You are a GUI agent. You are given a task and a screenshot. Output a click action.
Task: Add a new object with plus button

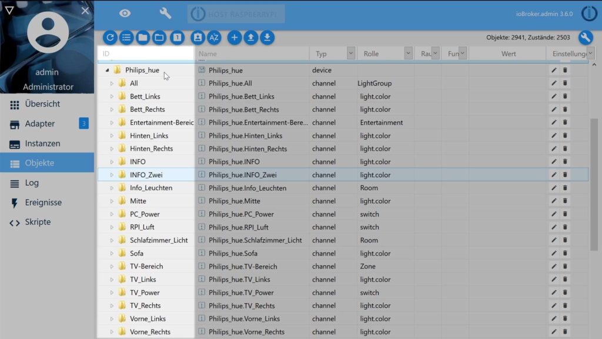(x=235, y=37)
